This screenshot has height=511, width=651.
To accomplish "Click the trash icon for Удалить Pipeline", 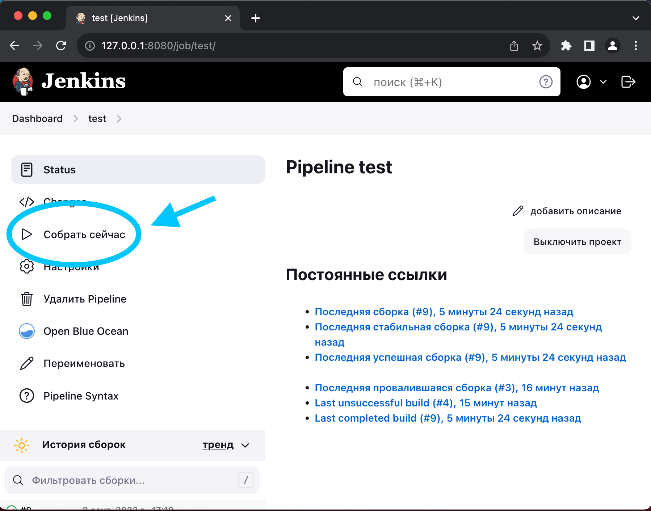I will [26, 299].
